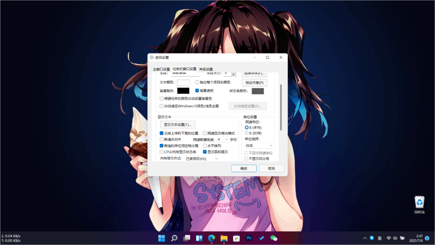Open Task View on the taskbar
The height and width of the screenshot is (245, 435).
[x=187, y=238]
